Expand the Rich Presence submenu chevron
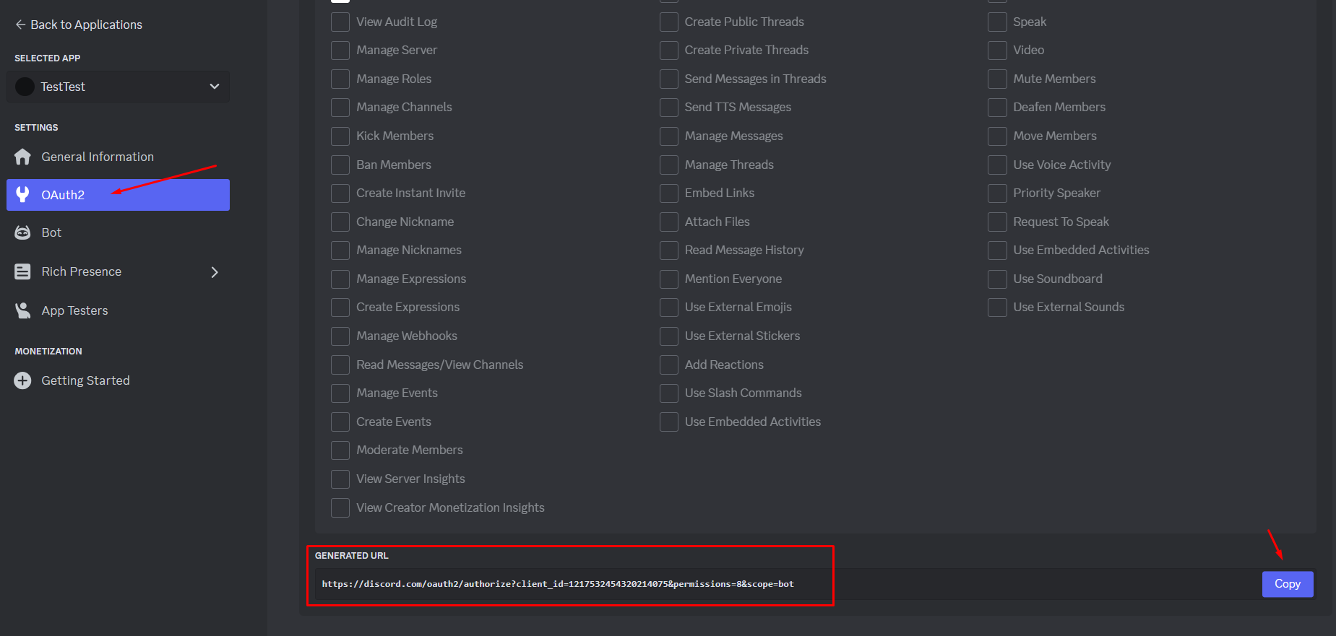 click(x=214, y=272)
